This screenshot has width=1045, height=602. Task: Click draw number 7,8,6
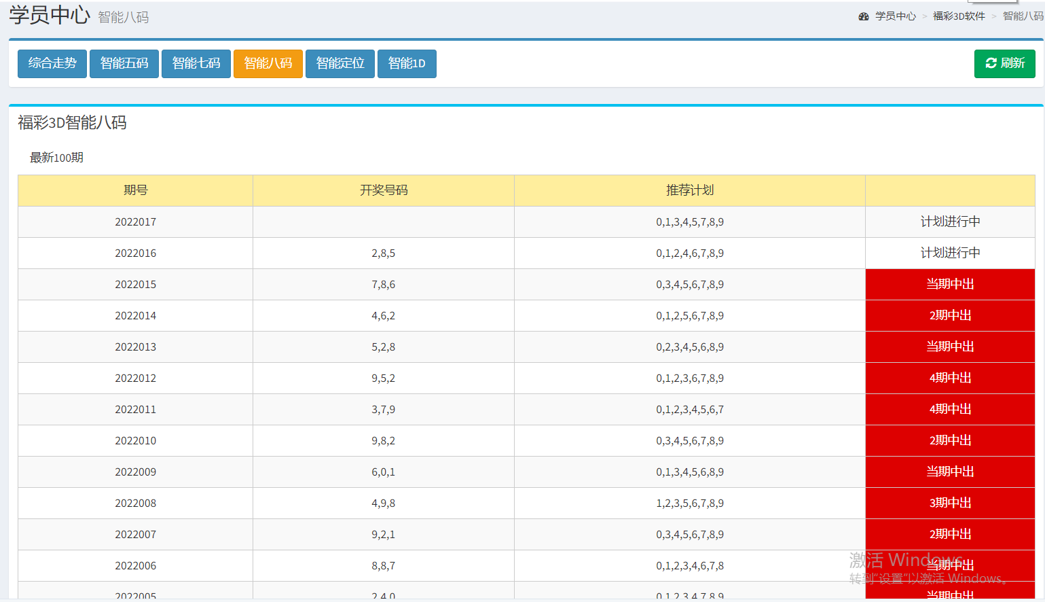384,285
